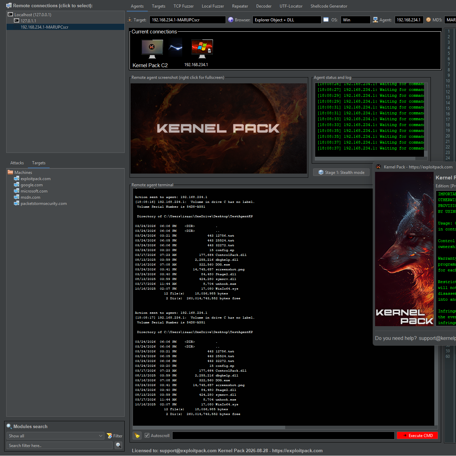Click the packetstormsecurity.com machine icon
456x456 pixels.
tap(17, 203)
